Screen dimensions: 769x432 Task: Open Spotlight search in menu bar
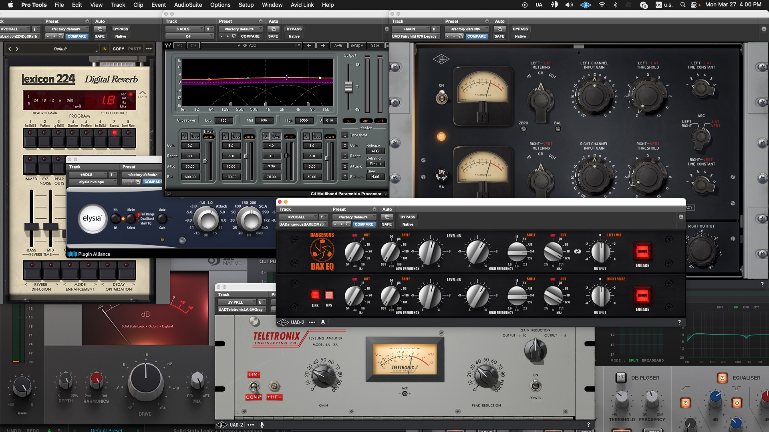coord(682,5)
